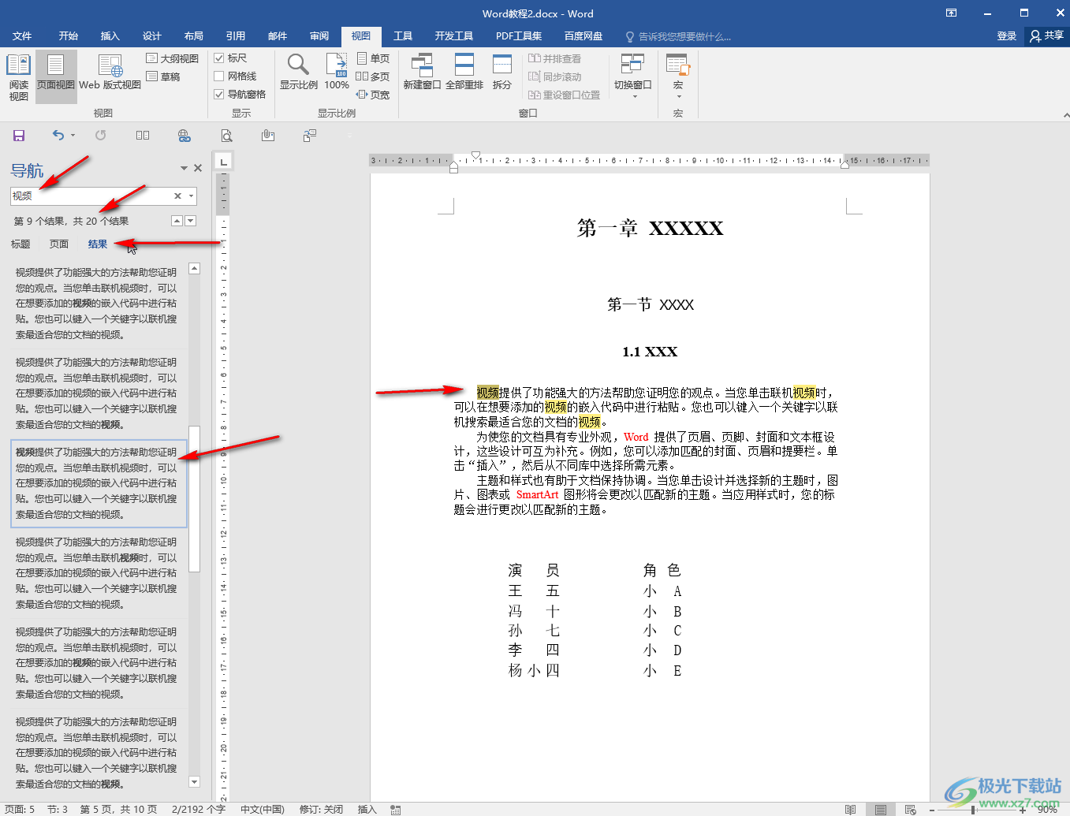Clear the navigation search with the X
Viewport: 1070px width, 816px height.
click(x=178, y=196)
